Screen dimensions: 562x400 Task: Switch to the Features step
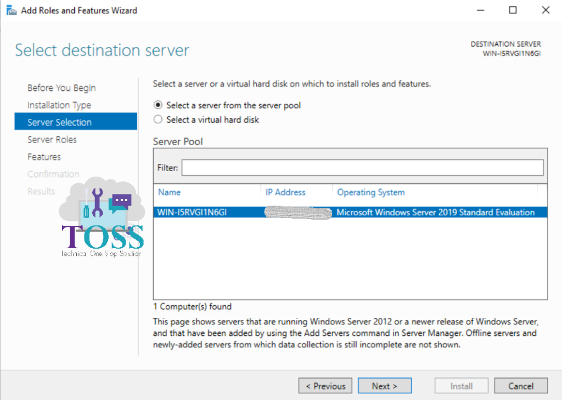coord(44,157)
